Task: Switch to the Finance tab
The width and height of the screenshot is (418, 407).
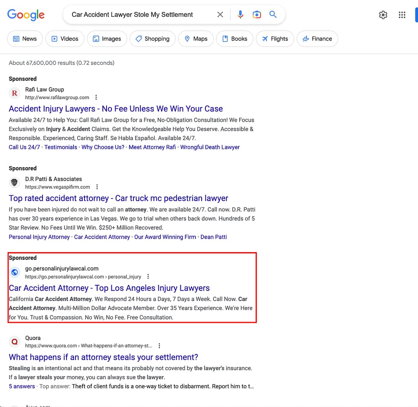Action: (x=317, y=39)
